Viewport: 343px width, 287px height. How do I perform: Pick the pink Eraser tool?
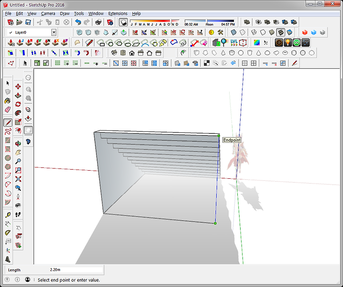[8, 109]
